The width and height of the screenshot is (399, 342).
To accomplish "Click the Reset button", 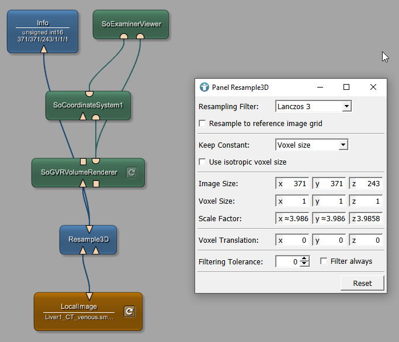I will pos(362,283).
